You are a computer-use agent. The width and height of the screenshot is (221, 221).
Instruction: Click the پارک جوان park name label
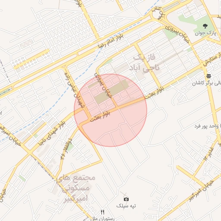[x=205, y=33]
